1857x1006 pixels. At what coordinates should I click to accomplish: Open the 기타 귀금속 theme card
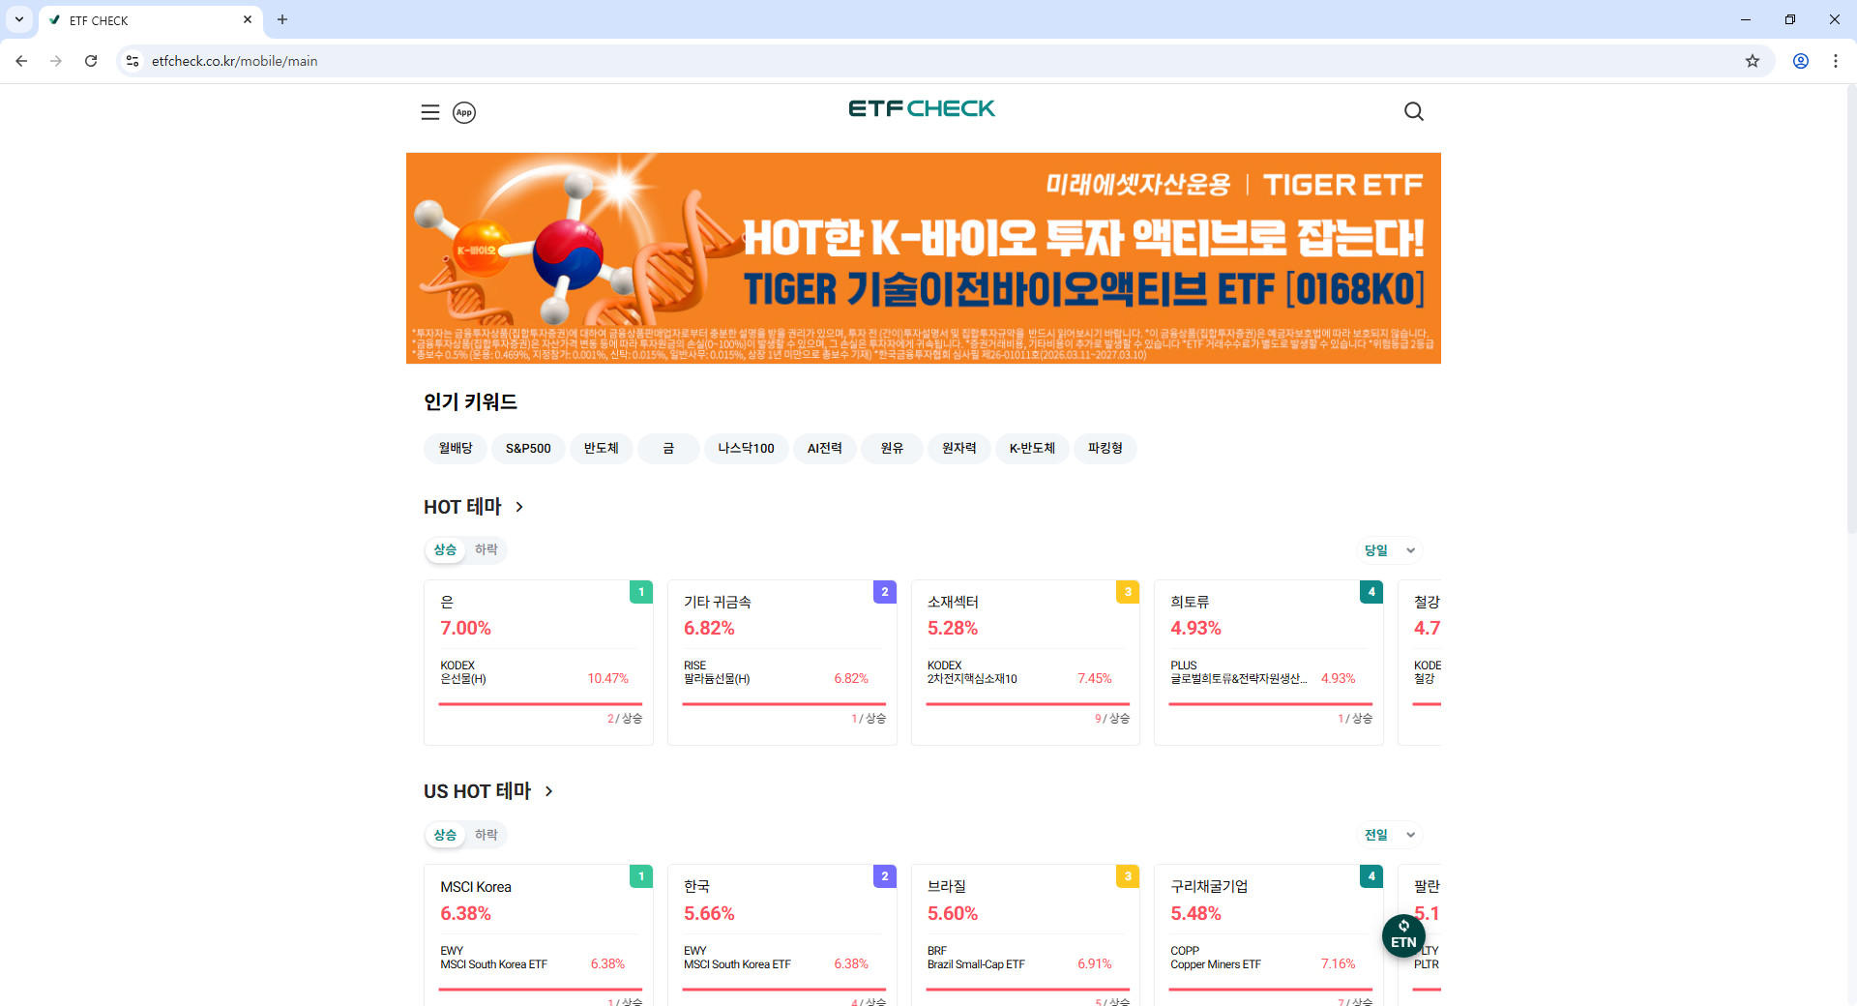coord(782,663)
